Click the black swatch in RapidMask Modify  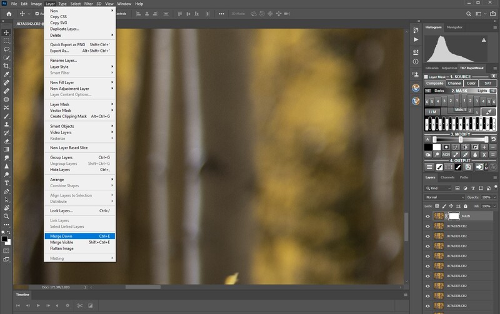click(x=428, y=147)
